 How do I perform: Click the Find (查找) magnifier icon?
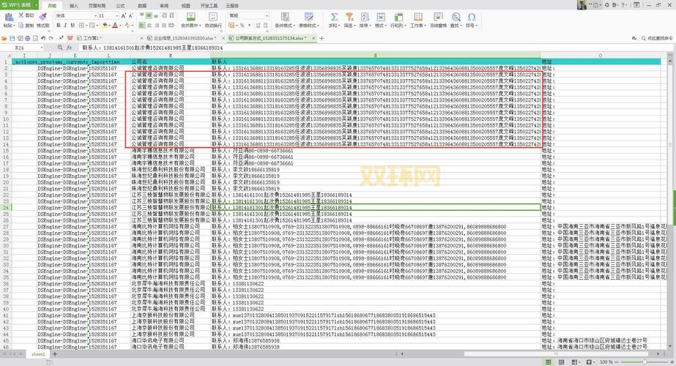pyautogui.click(x=456, y=16)
